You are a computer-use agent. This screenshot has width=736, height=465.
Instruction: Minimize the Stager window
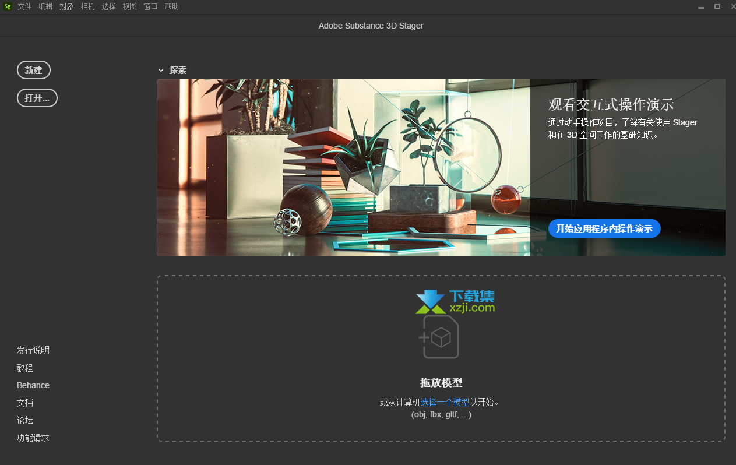click(700, 7)
